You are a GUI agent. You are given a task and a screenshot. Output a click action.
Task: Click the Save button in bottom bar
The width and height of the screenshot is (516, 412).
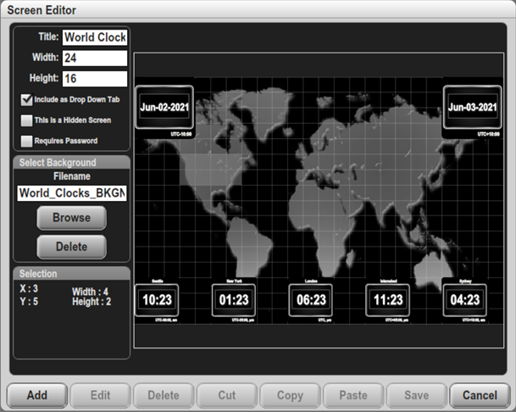point(416,395)
